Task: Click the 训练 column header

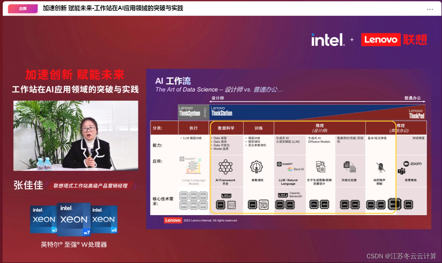Action: click(259, 128)
